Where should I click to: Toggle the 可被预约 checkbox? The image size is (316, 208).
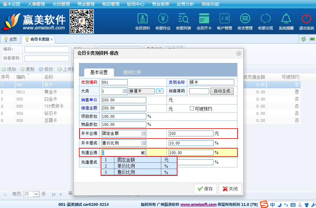tap(192, 108)
